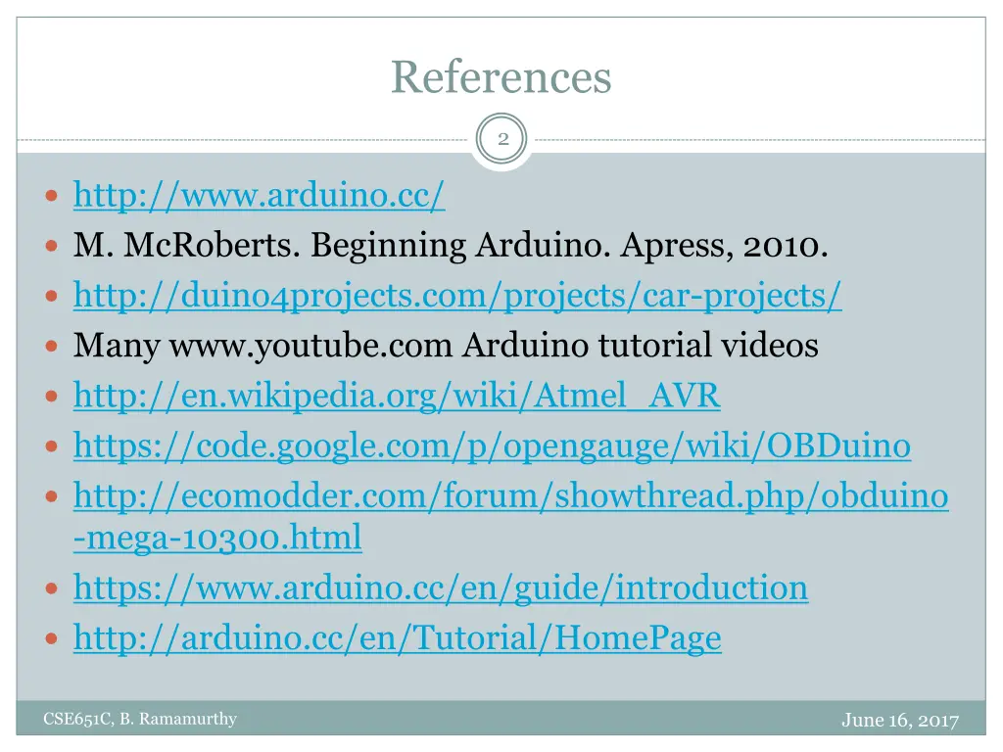Click the 'References' slide title
The width and height of the screenshot is (1003, 752).
[501, 76]
